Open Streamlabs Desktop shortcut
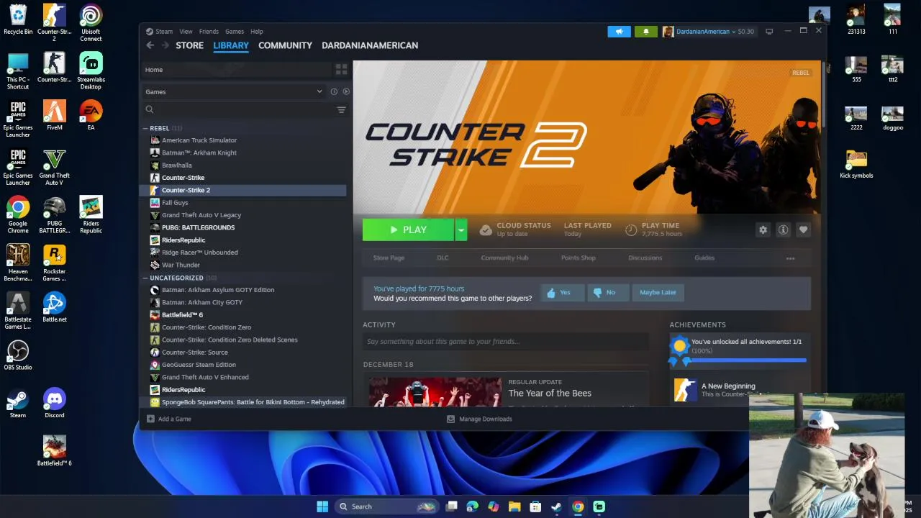Viewport: 921px width, 518px height. [91, 71]
